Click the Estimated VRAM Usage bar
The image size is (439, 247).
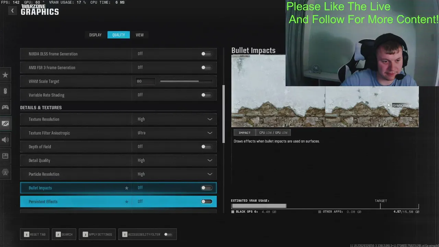click(x=325, y=206)
